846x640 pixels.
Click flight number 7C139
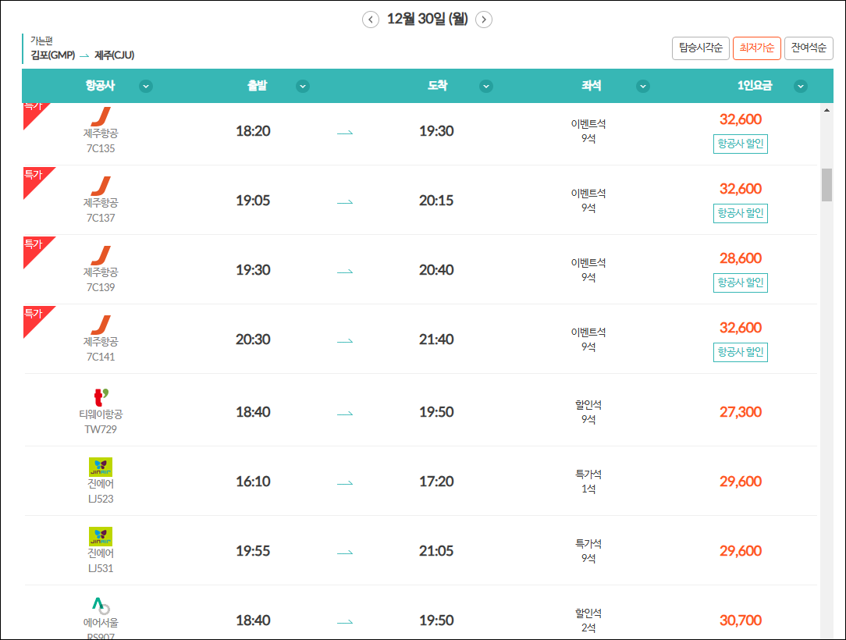coord(101,287)
